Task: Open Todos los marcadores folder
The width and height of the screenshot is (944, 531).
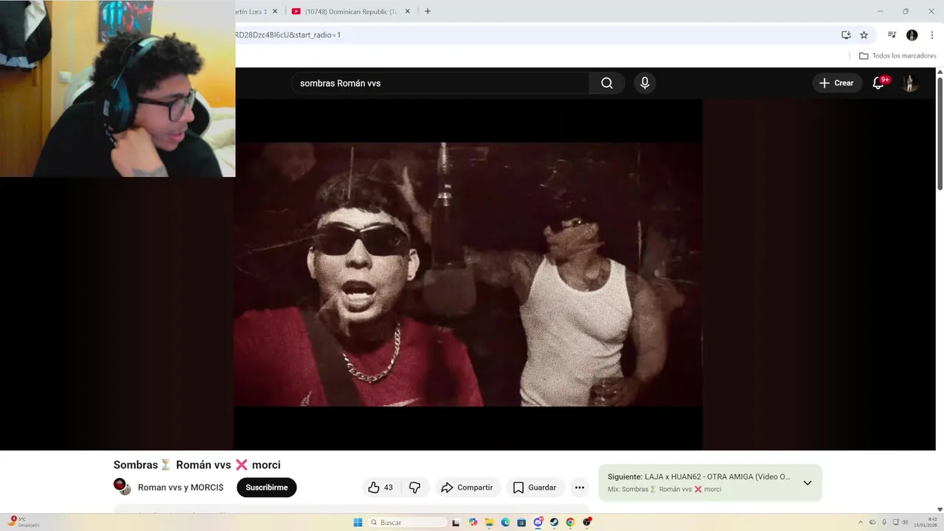Action: tap(898, 56)
